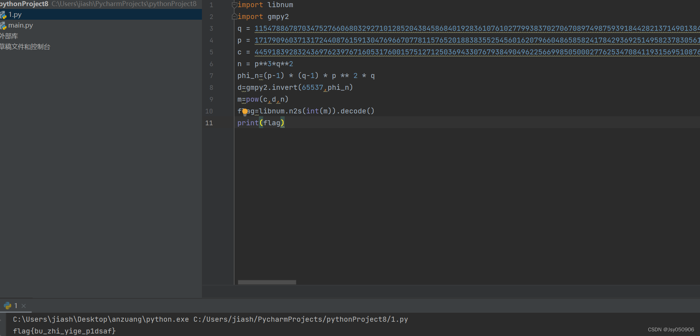This screenshot has width=700, height=336.
Task: Click the gutter number of line 11
Action: coord(209,123)
